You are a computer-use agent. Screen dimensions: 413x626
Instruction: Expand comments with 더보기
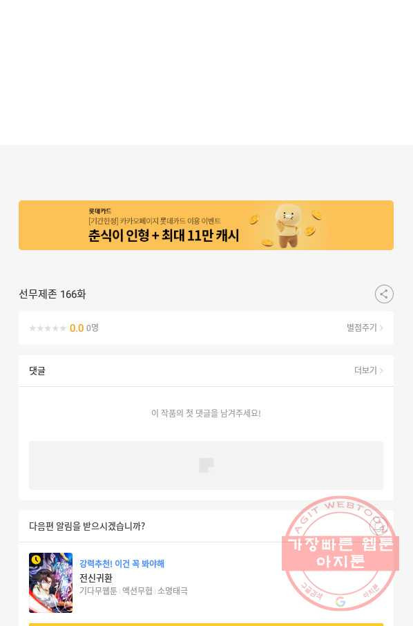368,370
